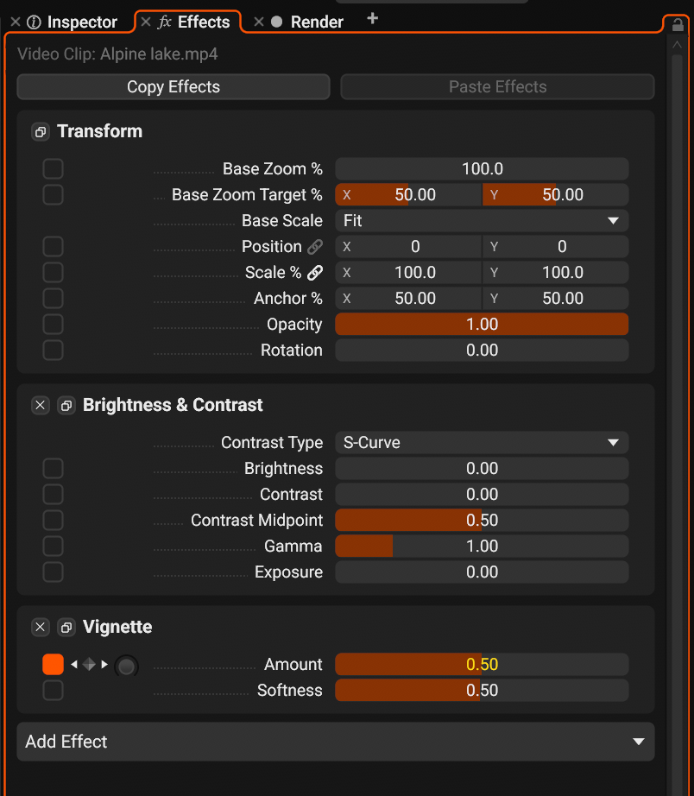Collapse the Brightness & Contrast section icon
694x796 pixels.
click(x=66, y=406)
